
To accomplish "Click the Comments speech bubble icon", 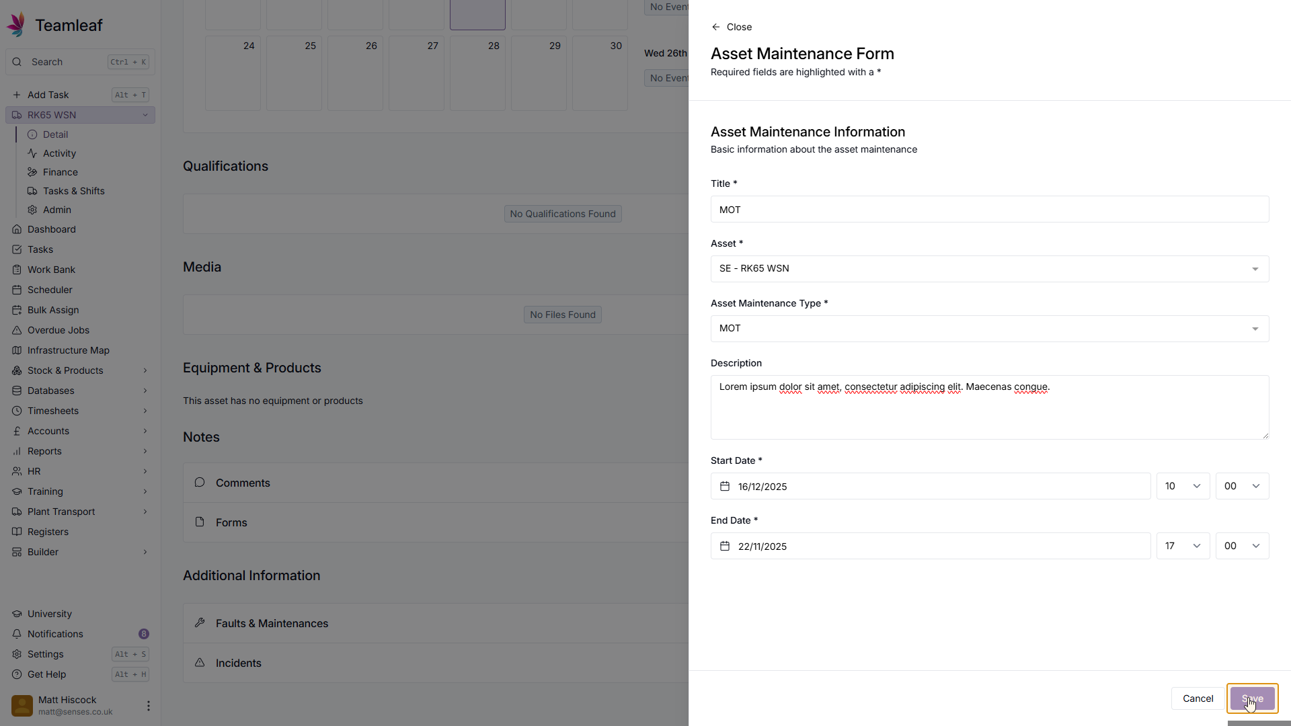I will click(x=200, y=483).
